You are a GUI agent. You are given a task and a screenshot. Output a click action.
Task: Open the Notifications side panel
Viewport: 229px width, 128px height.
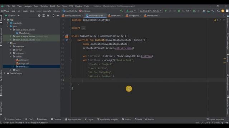pyautogui.click(x=228, y=22)
